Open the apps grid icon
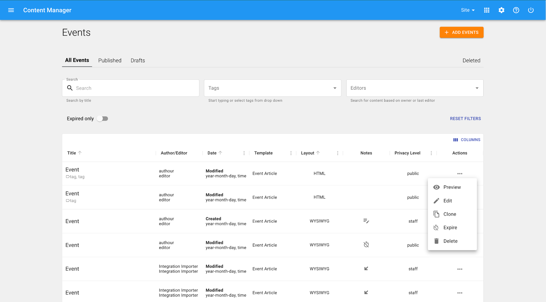The height and width of the screenshot is (302, 546). [x=487, y=10]
